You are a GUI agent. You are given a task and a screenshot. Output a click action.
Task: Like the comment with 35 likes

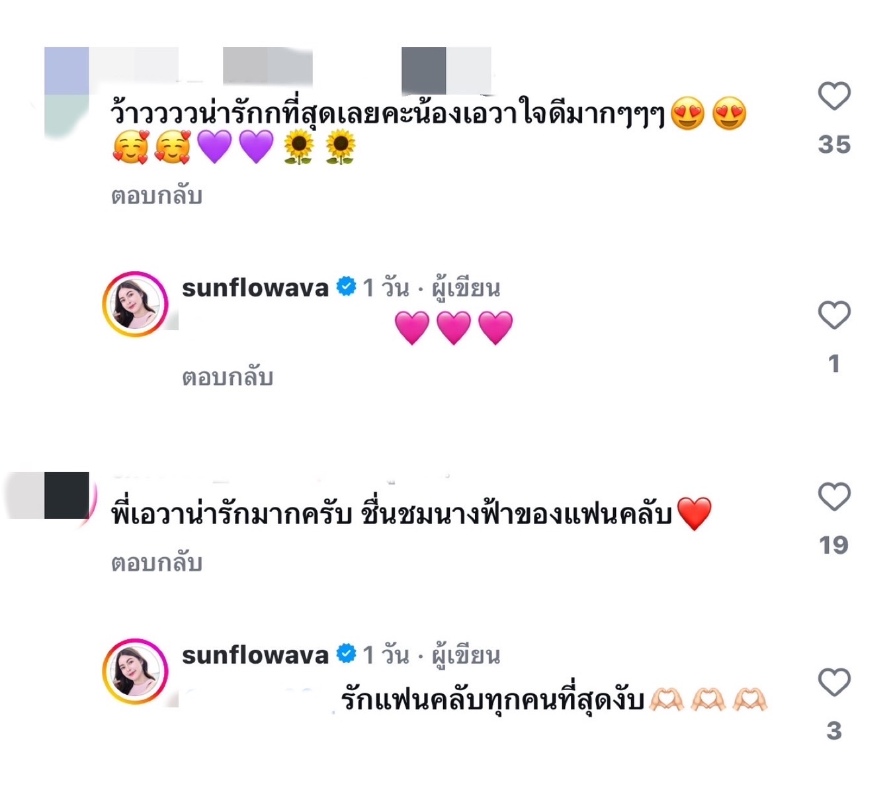pyautogui.click(x=834, y=96)
